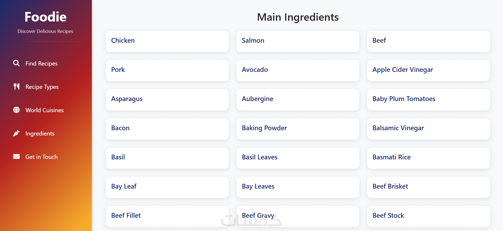Open Find Recipes menu item
Image resolution: width=503 pixels, height=231 pixels.
coord(41,63)
